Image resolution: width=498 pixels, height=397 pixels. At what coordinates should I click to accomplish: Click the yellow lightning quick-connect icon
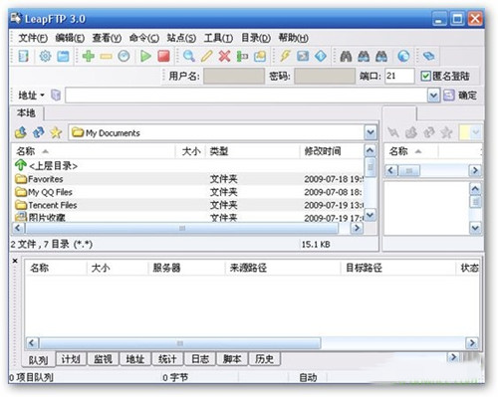tap(285, 56)
